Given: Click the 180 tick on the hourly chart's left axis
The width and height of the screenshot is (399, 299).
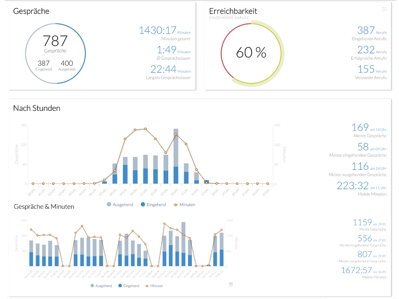Looking at the screenshot, I should tap(24, 125).
